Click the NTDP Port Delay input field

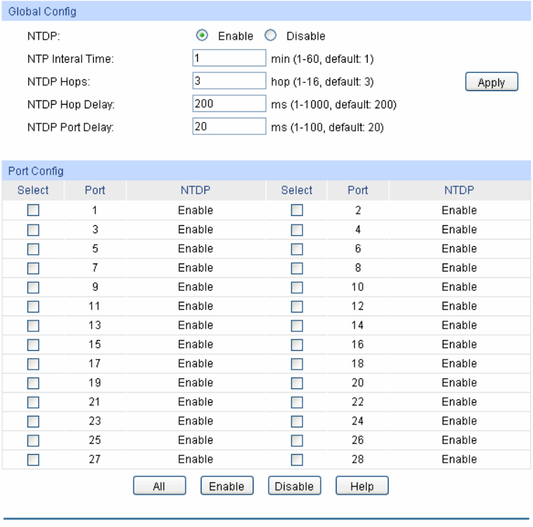[229, 126]
